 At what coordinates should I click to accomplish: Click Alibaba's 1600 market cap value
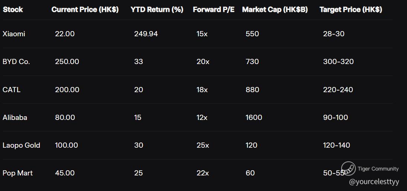tap(254, 117)
